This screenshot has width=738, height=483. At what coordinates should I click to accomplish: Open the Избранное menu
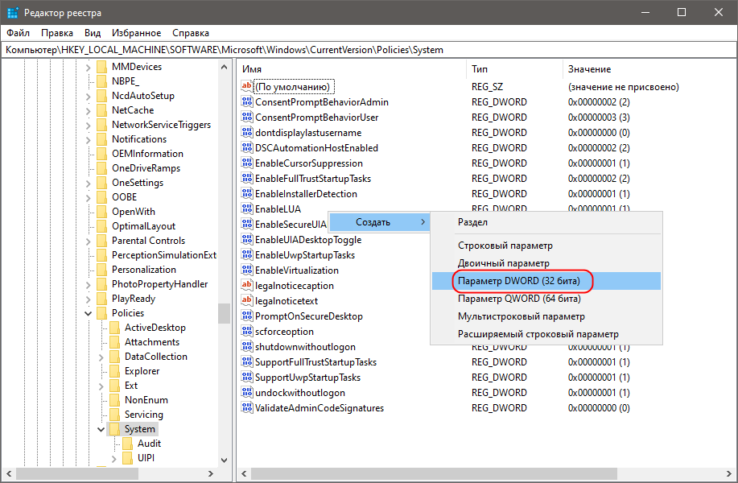[x=137, y=33]
